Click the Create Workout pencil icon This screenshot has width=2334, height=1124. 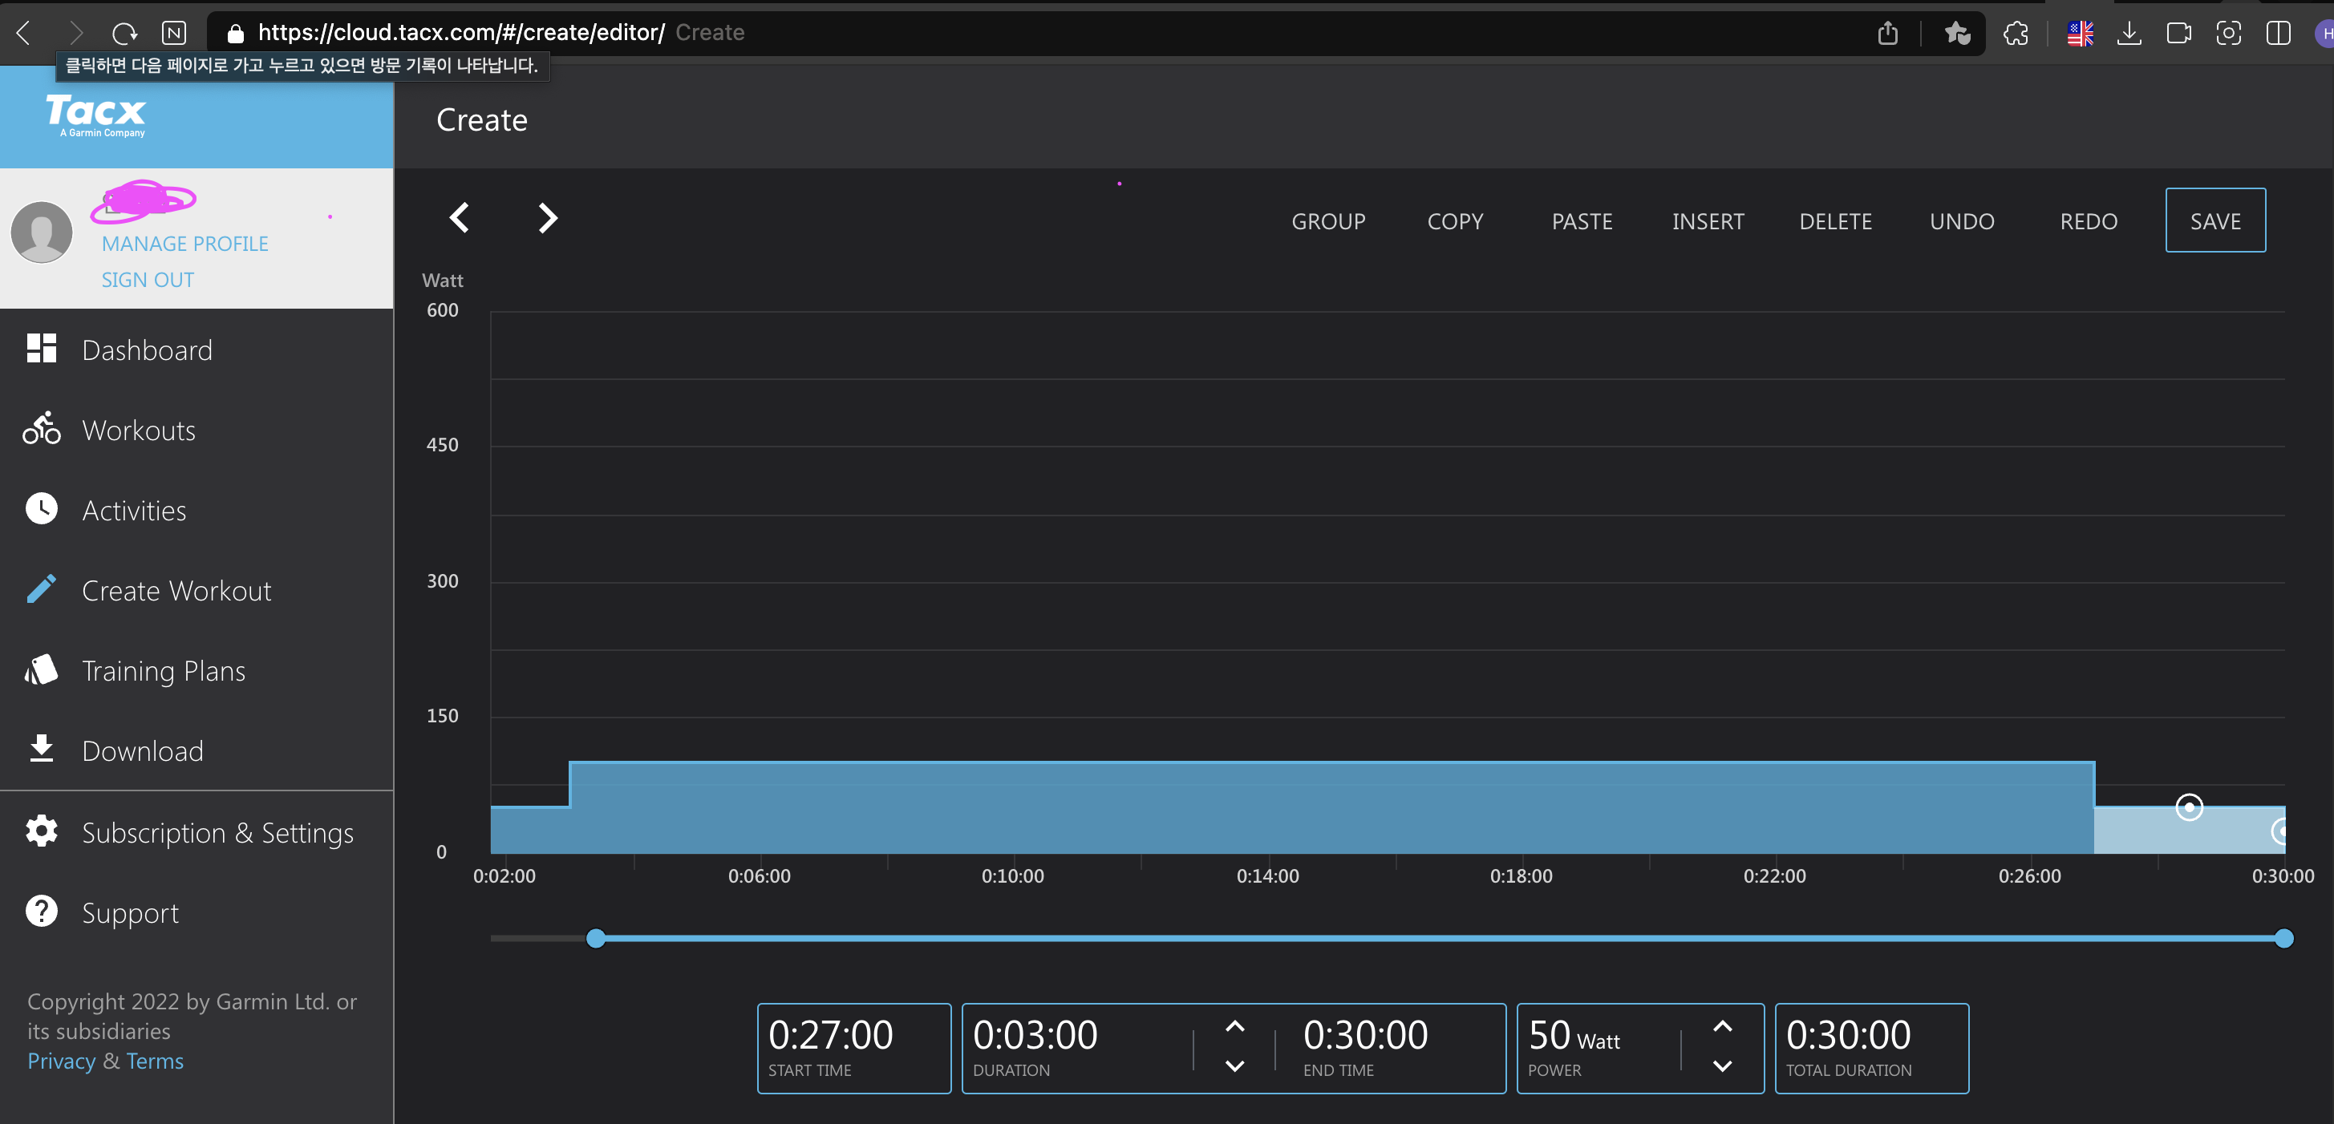[x=42, y=588]
